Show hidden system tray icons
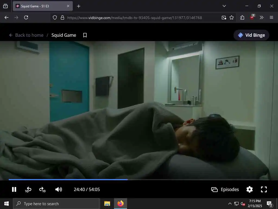Viewport: 278px width, 209px height. [x=230, y=204]
